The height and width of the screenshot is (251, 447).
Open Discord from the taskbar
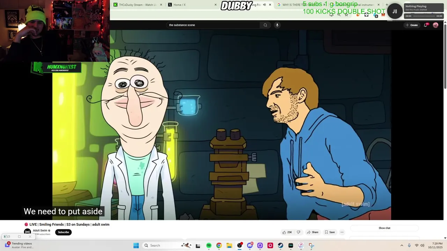pyautogui.click(x=250, y=245)
